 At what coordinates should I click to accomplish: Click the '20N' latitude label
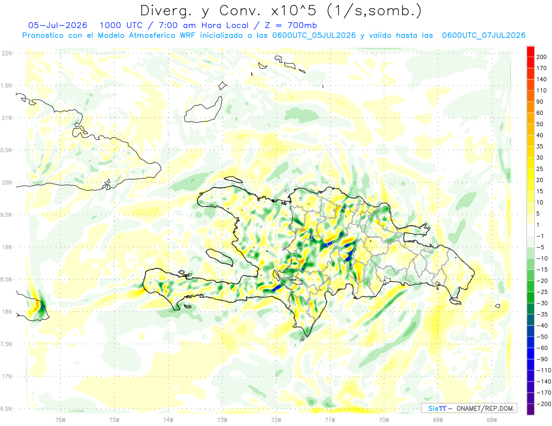pos(7,182)
